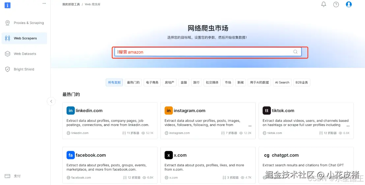Click the Bright Shield shield icon

coord(8,69)
